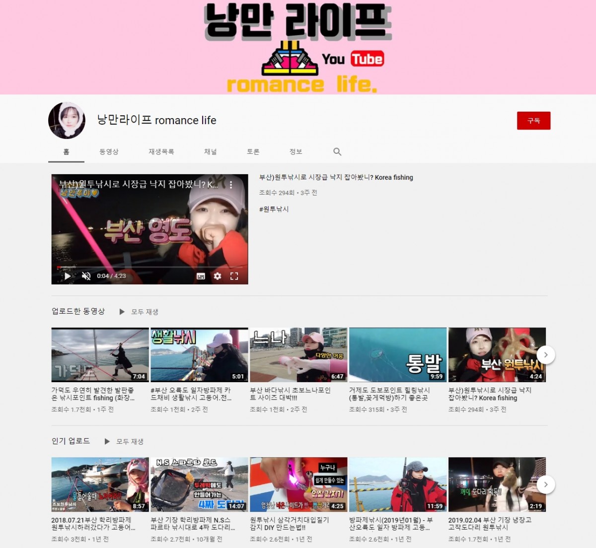Open the 재생목록 tab

[161, 152]
